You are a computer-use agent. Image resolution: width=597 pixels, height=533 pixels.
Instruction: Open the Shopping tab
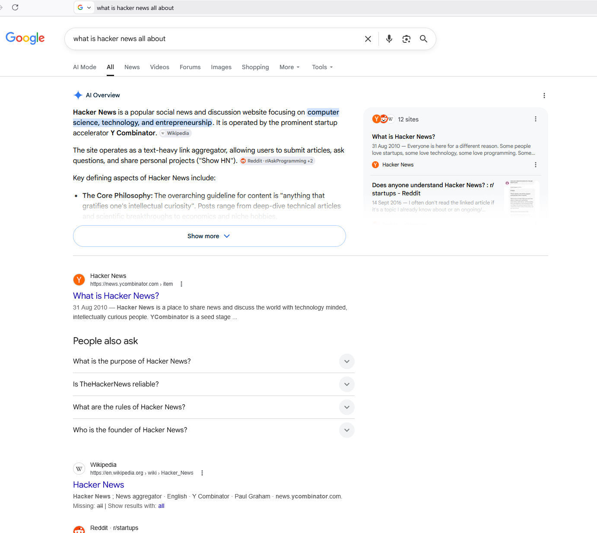[x=255, y=67]
